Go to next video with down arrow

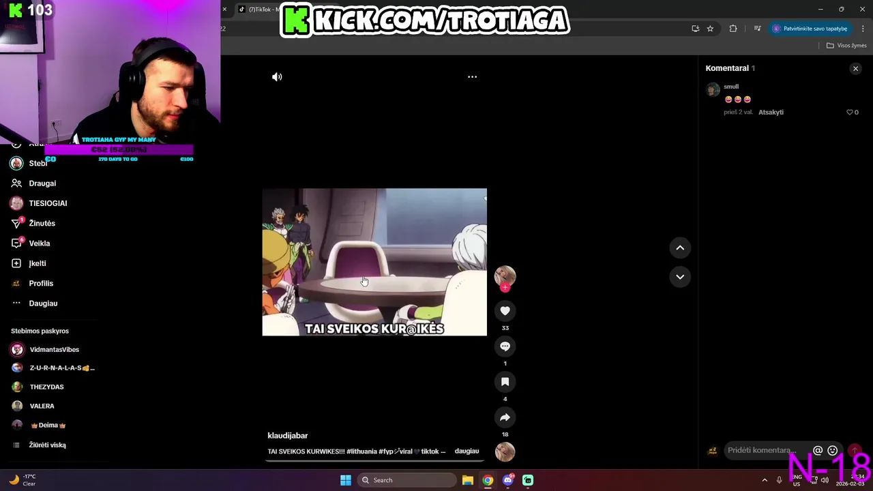coord(680,277)
